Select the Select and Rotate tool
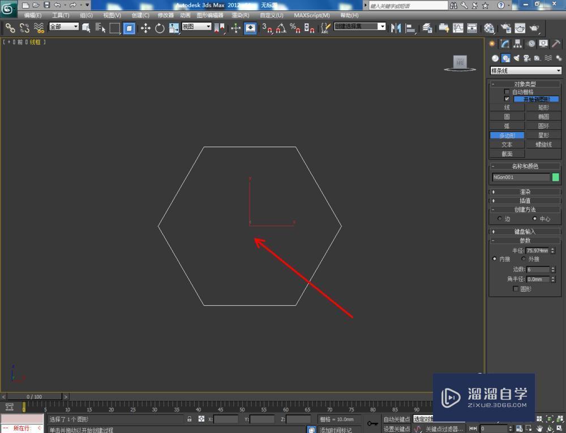The image size is (566, 433). [160, 28]
